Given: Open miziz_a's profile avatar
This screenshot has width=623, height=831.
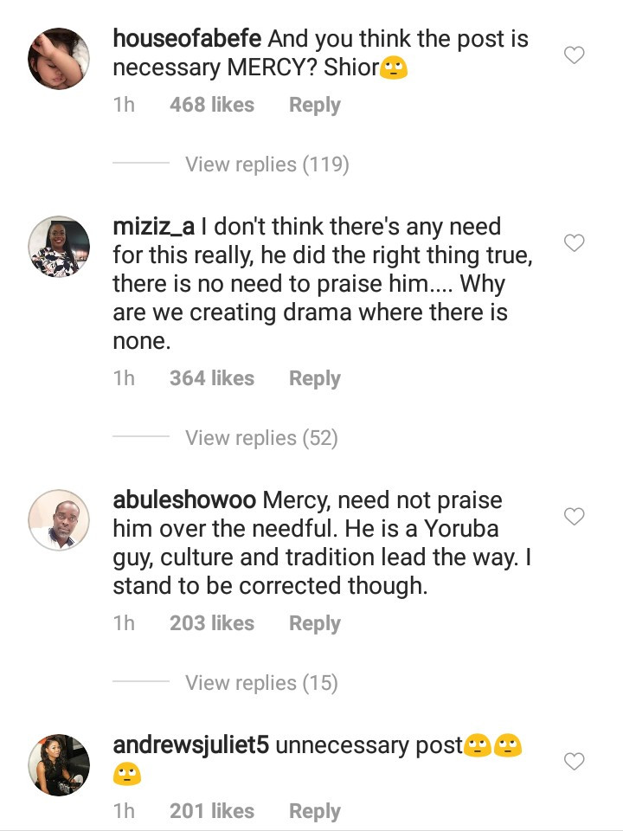Looking at the screenshot, I should click(59, 247).
